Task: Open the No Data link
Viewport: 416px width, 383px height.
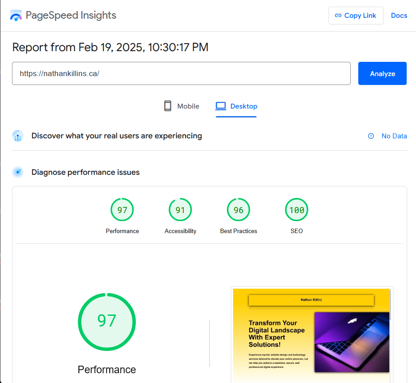Action: [394, 136]
